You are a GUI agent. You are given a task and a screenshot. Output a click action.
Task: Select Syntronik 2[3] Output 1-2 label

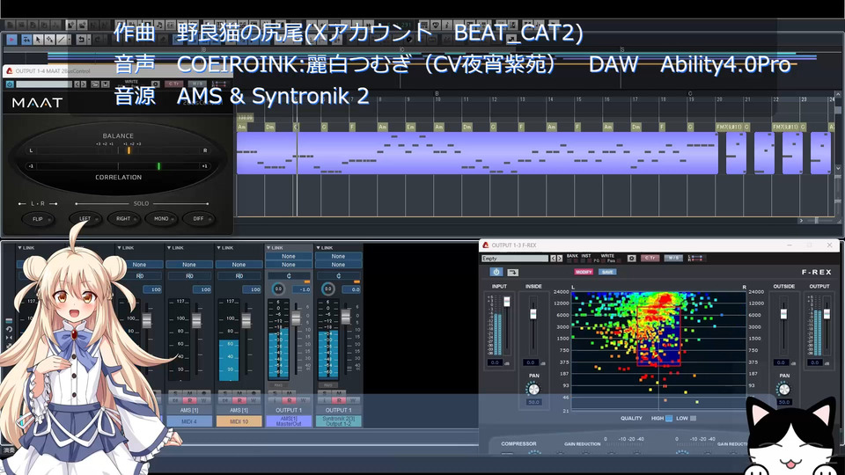[x=338, y=421]
